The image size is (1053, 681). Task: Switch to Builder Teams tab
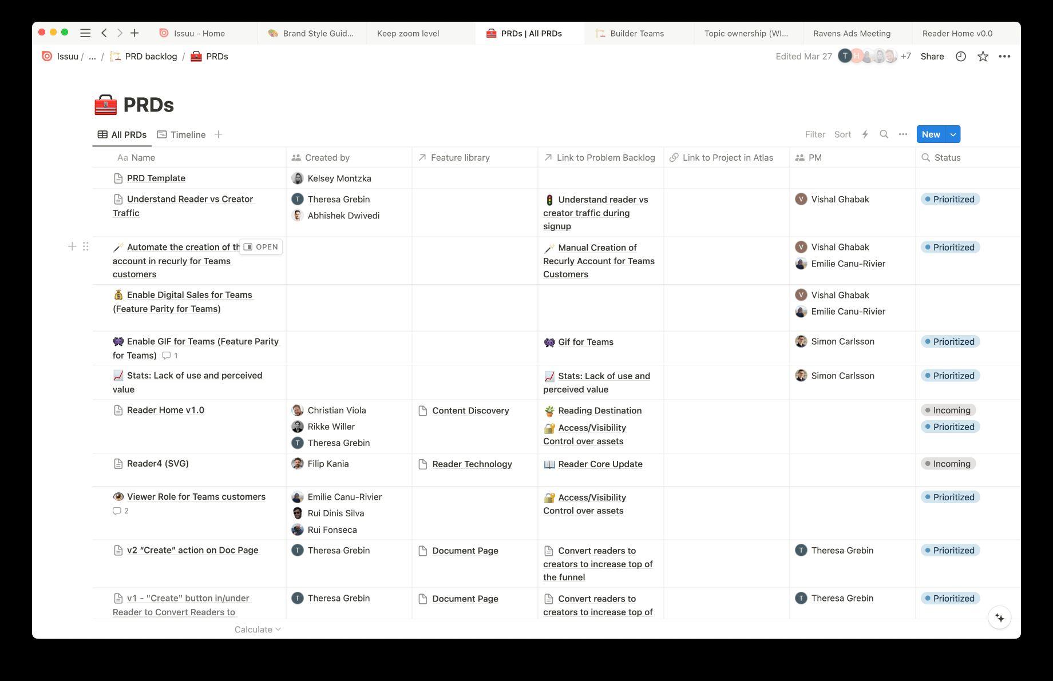639,33
